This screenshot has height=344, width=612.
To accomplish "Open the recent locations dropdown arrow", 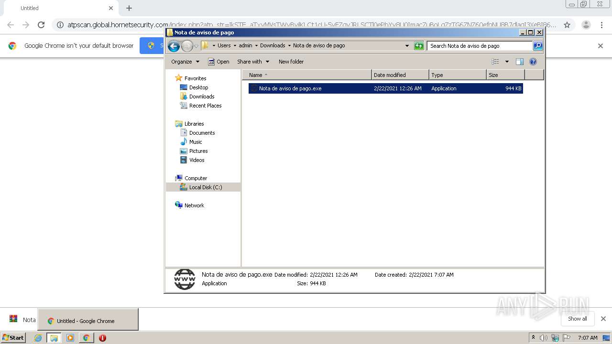I will click(x=196, y=46).
